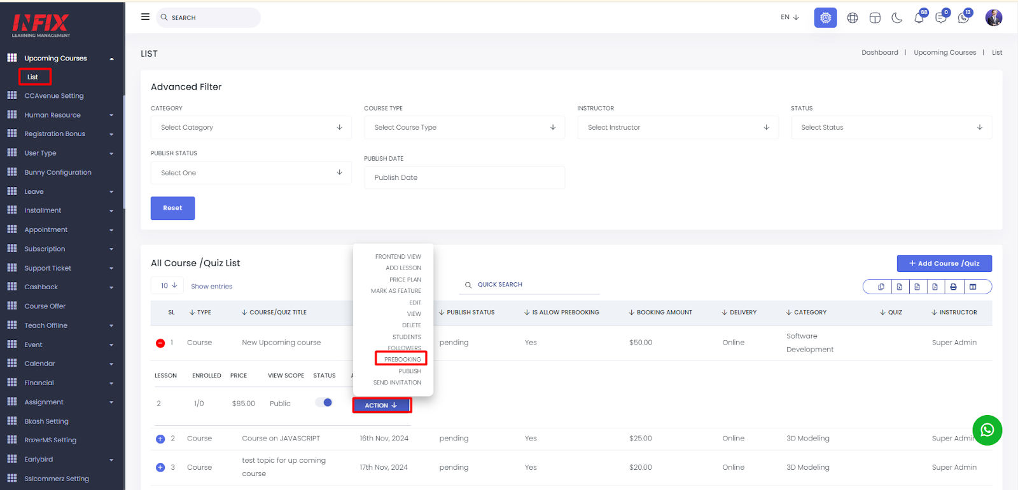The image size is (1018, 490).
Task: Expand row 3 test topic plus icon
Action: pos(160,468)
